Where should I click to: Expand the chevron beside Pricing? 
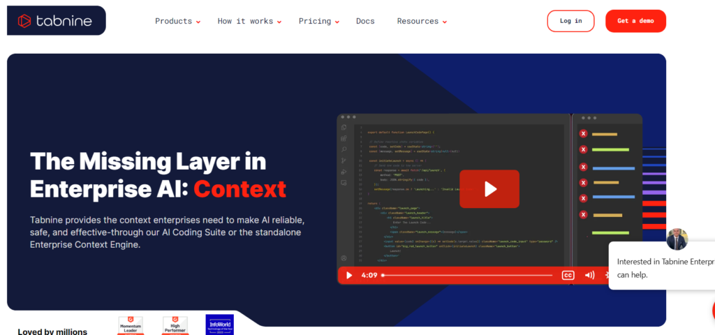[x=337, y=22]
